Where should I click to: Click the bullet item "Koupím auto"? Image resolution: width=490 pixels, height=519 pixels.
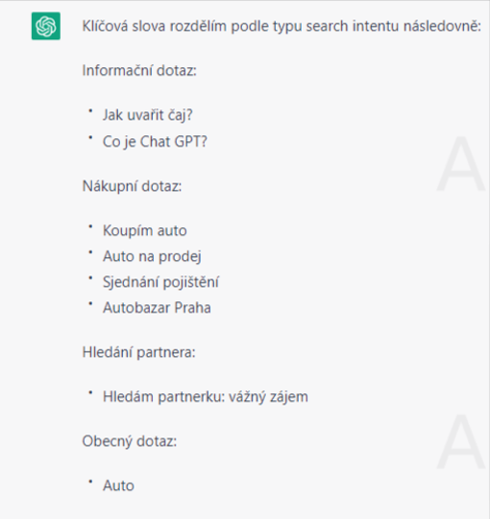click(144, 230)
